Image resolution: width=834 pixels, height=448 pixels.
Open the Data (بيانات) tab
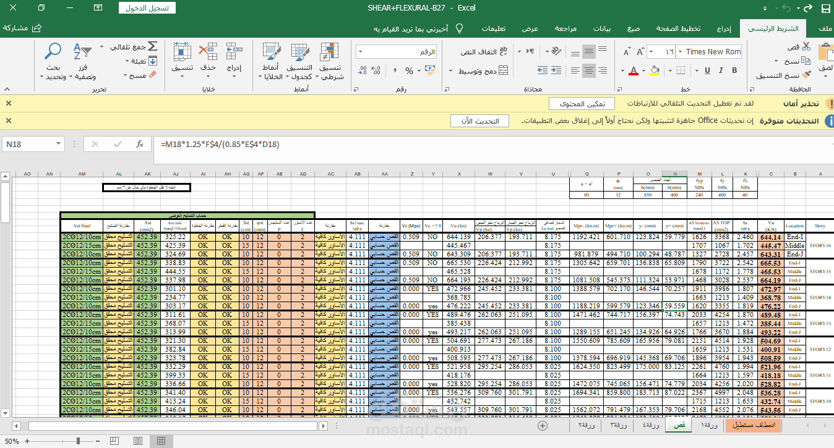click(603, 28)
